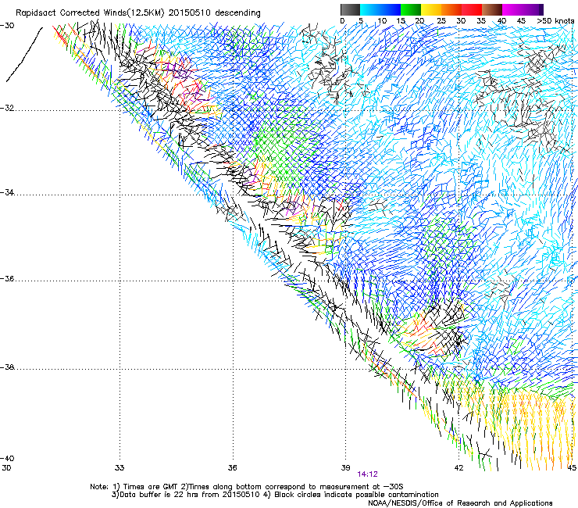Click the gray 0-5 knots legend swatch
Viewport: 578px width, 508px height.
tap(350, 9)
